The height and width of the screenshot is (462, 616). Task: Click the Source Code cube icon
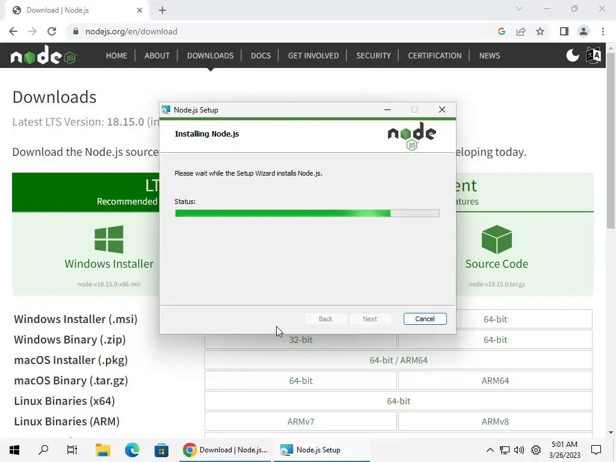496,239
